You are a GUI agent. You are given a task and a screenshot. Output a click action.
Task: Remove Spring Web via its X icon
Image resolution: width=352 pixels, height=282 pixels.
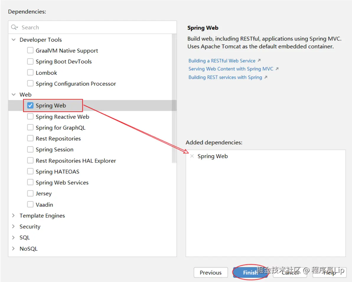[192, 156]
